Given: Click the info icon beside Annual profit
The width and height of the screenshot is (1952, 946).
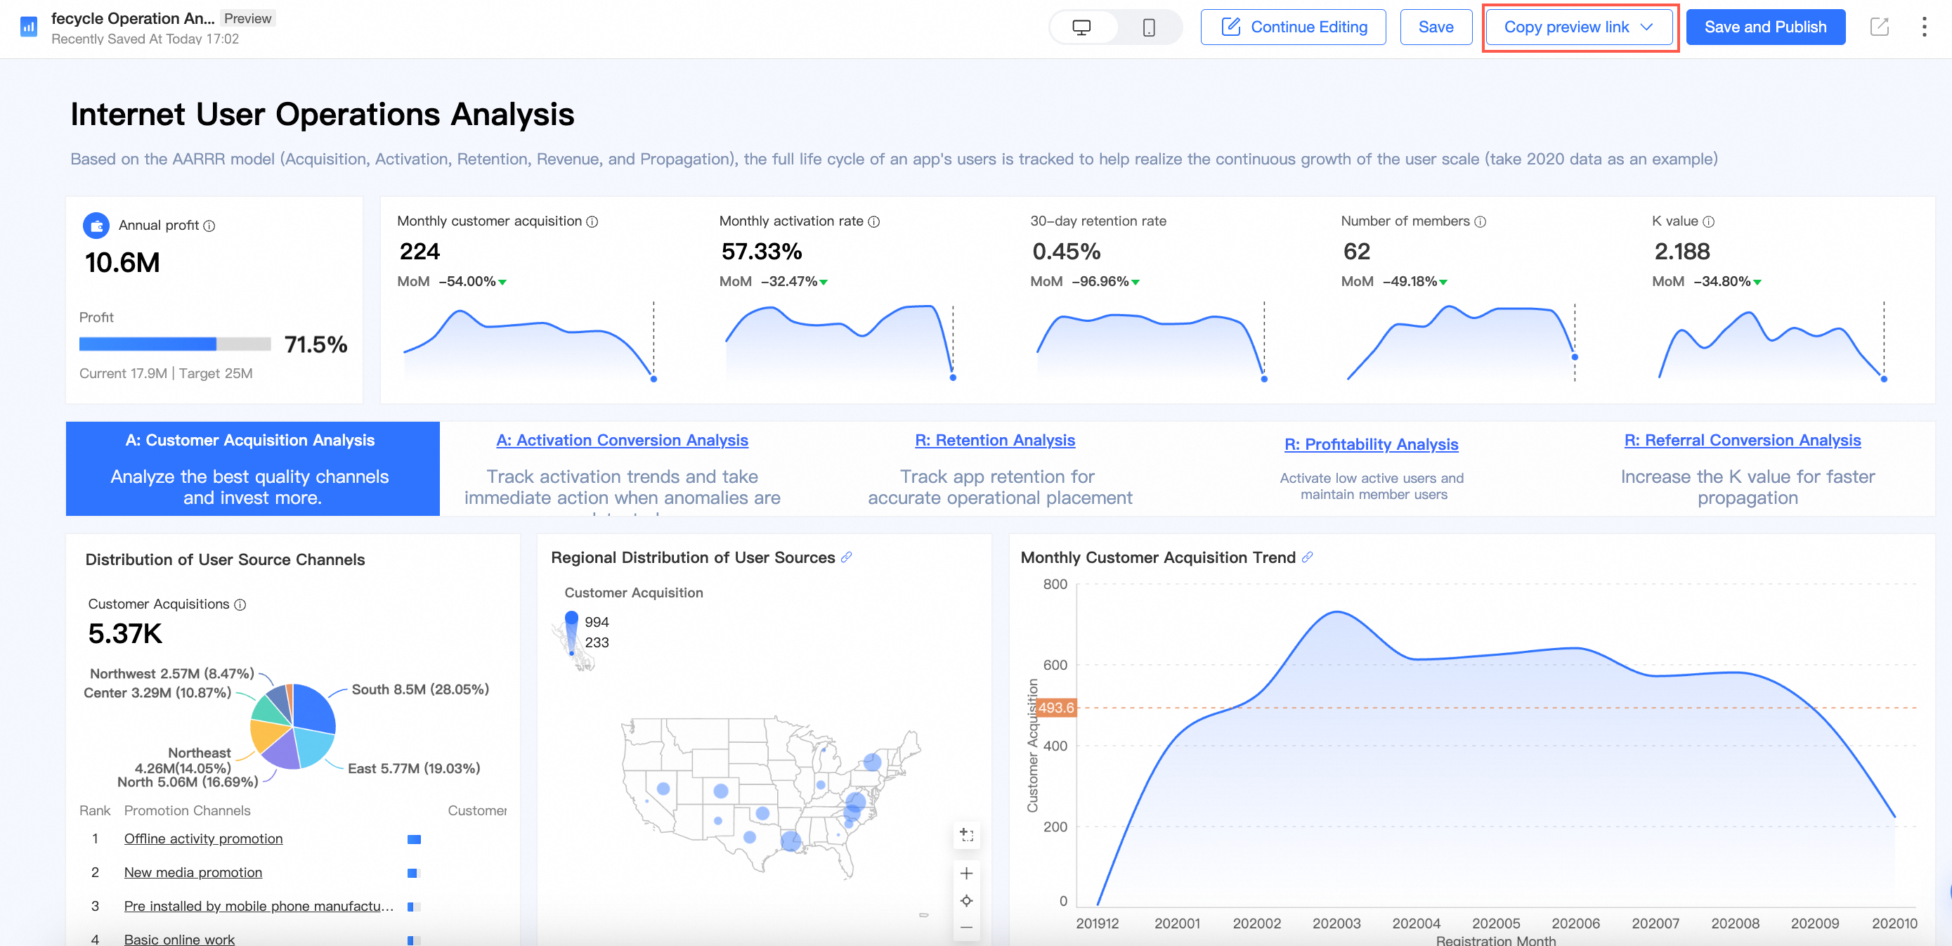Looking at the screenshot, I should (210, 226).
